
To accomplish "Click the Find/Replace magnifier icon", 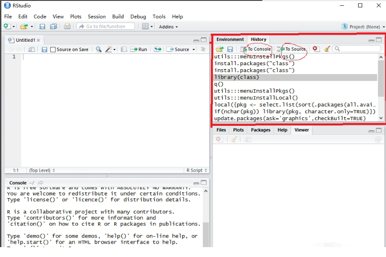I will click(x=99, y=49).
